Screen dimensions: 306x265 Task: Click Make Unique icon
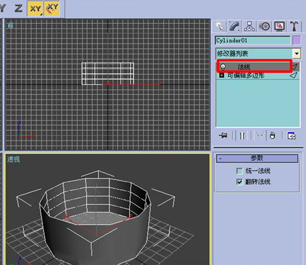click(260, 135)
